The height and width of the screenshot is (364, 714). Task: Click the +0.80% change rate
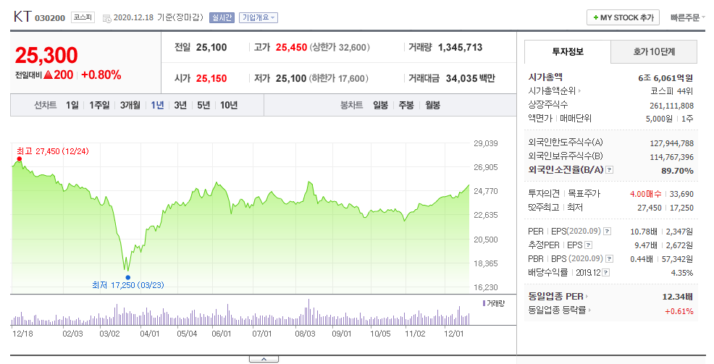pyautogui.click(x=101, y=75)
